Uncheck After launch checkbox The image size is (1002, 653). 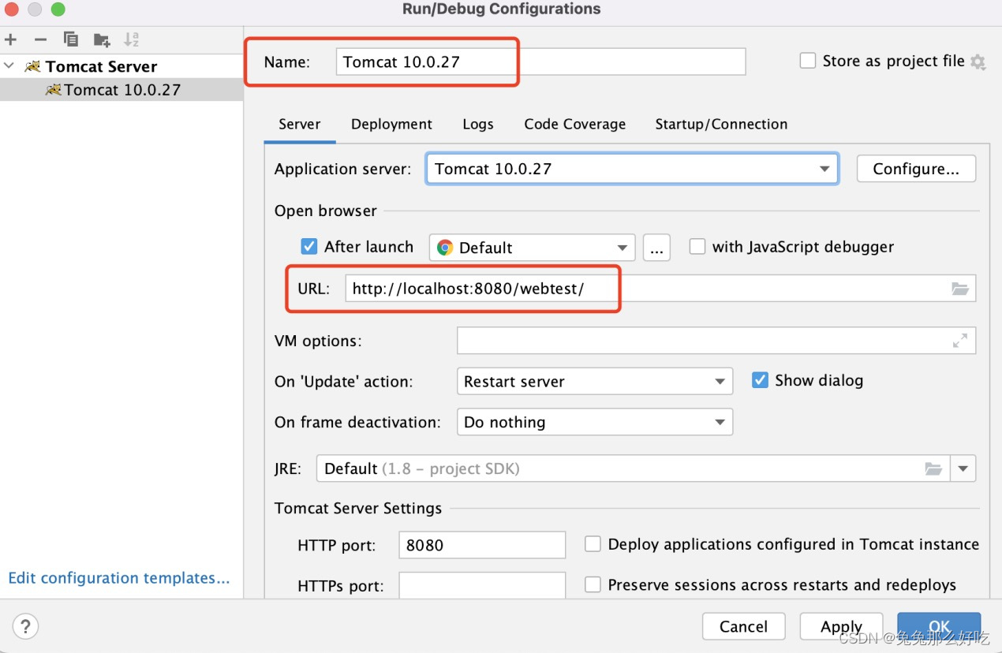coord(309,247)
